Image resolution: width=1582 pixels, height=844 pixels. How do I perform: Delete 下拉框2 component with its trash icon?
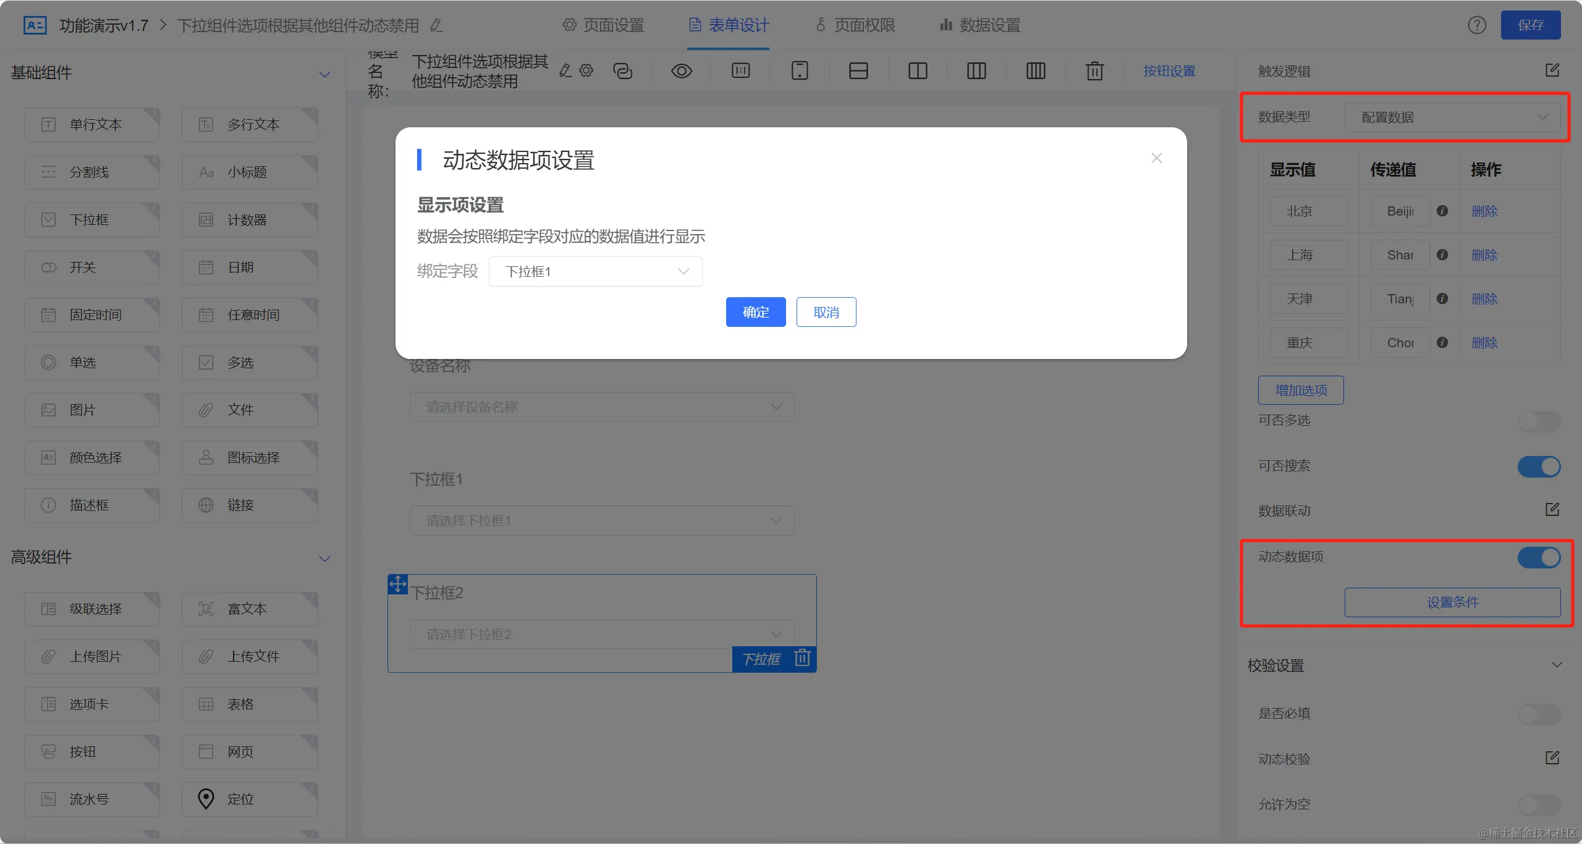[x=802, y=657]
